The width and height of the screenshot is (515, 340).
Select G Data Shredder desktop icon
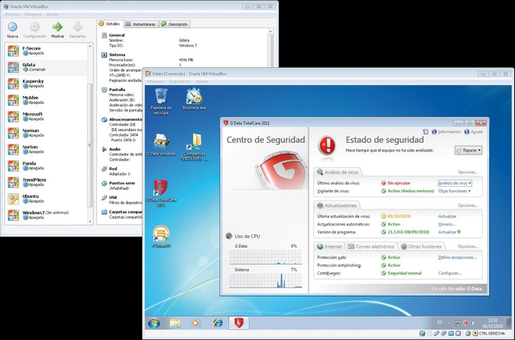click(161, 145)
